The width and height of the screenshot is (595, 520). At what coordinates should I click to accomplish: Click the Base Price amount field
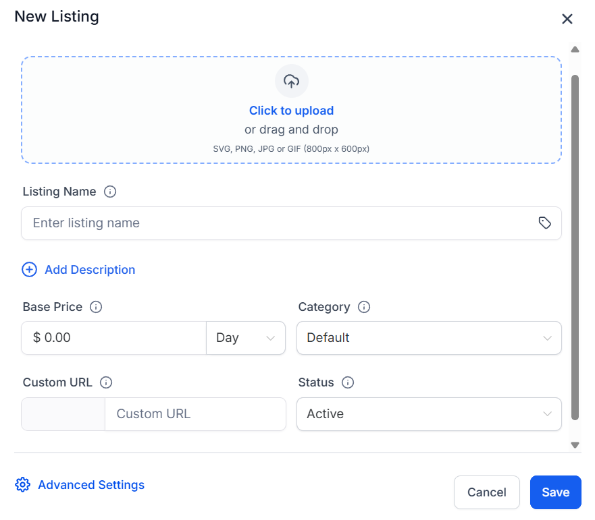tap(115, 338)
